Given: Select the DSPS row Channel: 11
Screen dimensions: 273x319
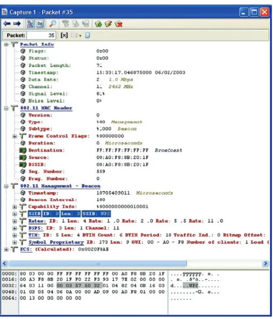Looking at the screenshot, I should pyautogui.click(x=102, y=228).
